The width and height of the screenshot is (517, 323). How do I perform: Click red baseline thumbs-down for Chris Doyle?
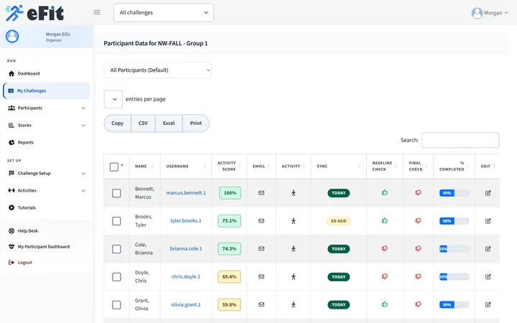(384, 276)
